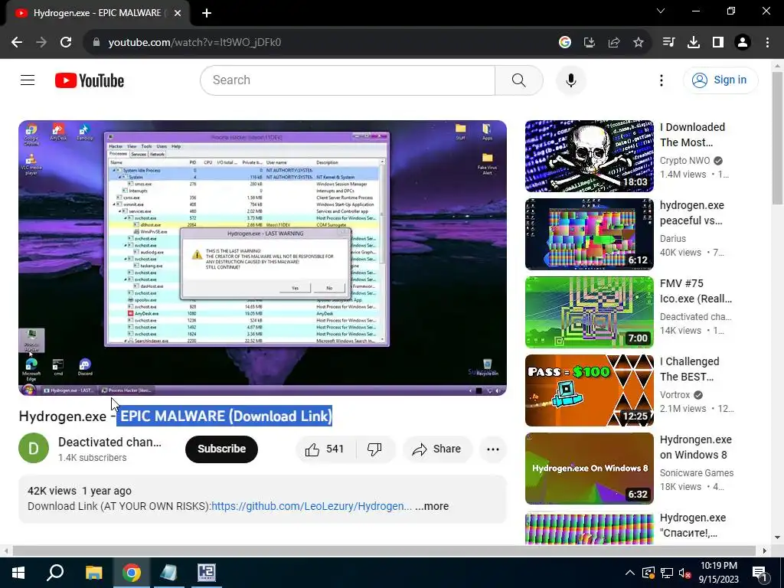This screenshot has width=784, height=588.
Task: Click the Sonicware Games channel name
Action: tap(697, 472)
